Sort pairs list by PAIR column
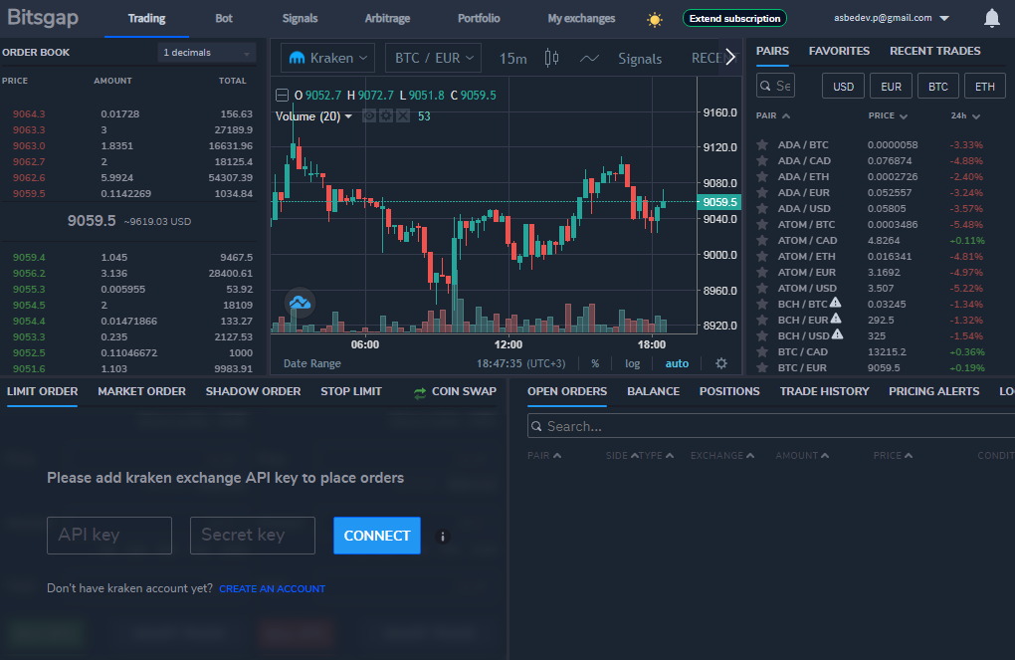This screenshot has width=1015, height=660. coord(773,115)
